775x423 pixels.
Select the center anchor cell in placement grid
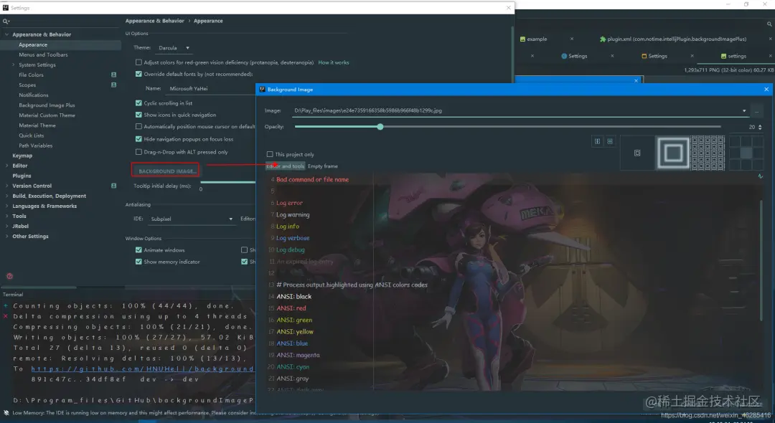tap(746, 153)
